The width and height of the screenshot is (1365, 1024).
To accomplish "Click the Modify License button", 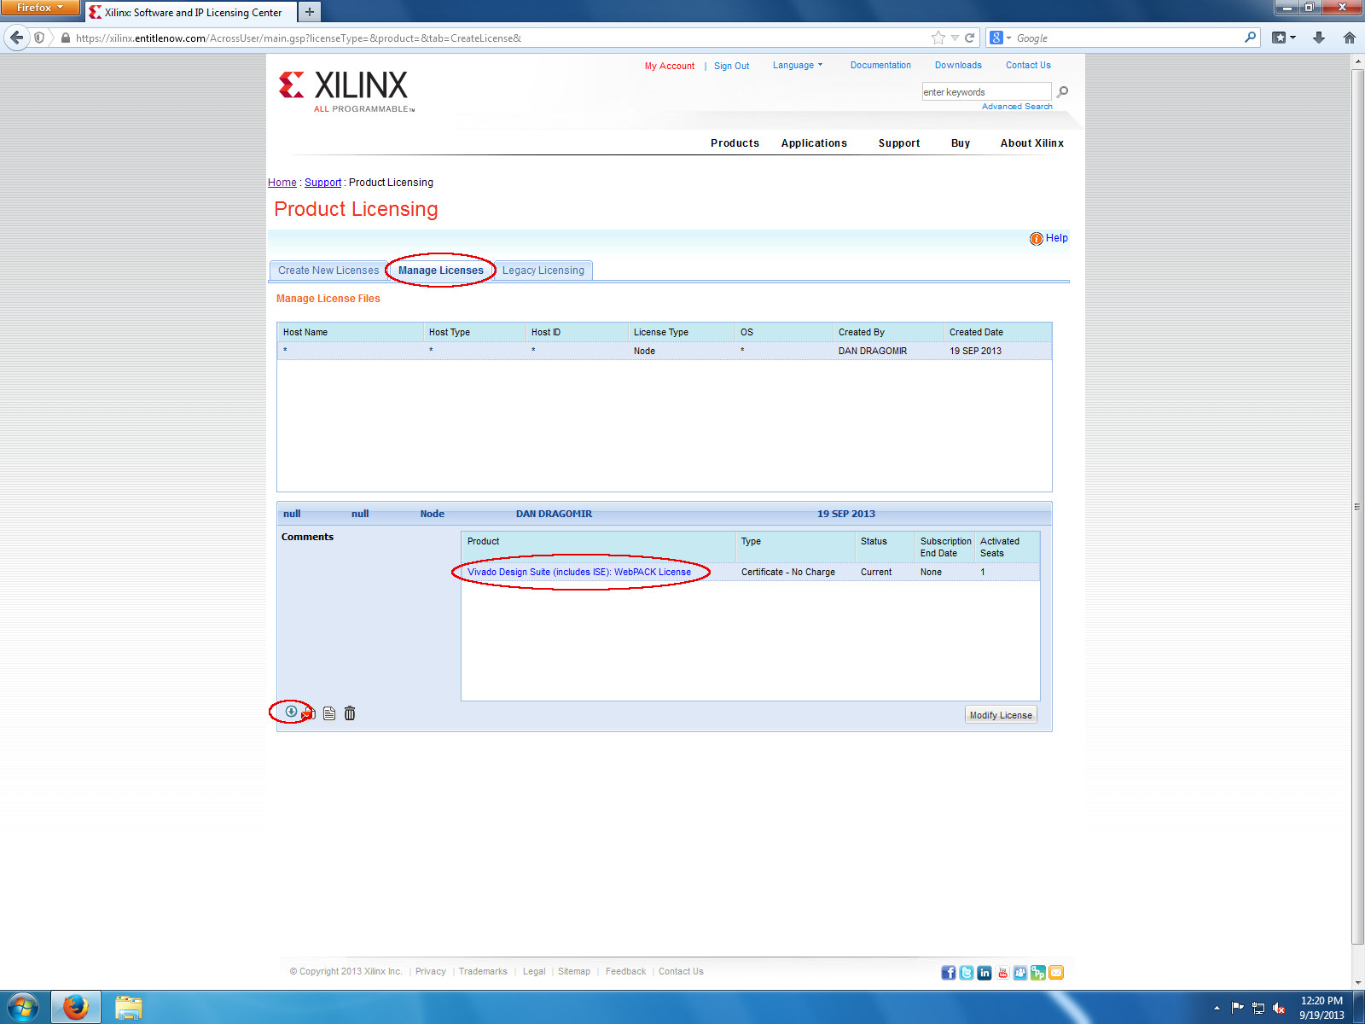I will [1000, 714].
